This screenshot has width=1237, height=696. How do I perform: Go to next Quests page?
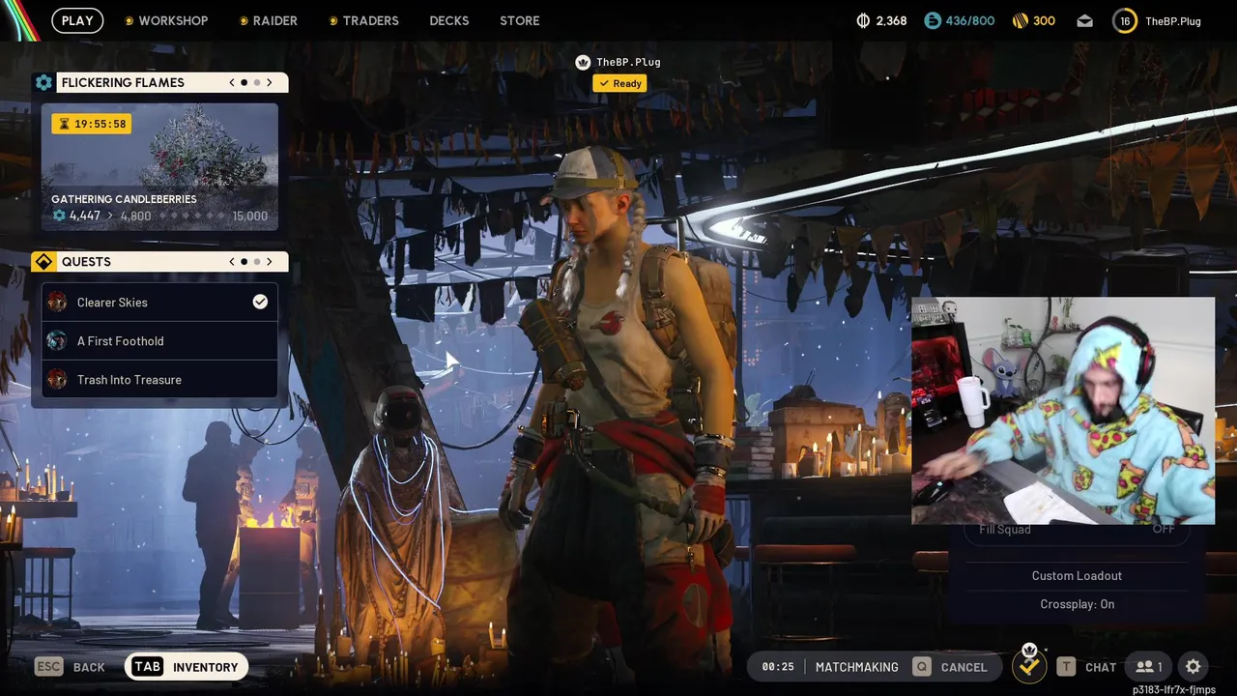(270, 262)
